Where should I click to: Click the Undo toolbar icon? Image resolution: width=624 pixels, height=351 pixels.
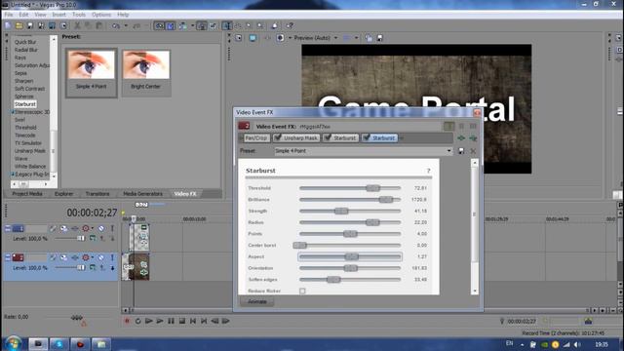point(115,26)
